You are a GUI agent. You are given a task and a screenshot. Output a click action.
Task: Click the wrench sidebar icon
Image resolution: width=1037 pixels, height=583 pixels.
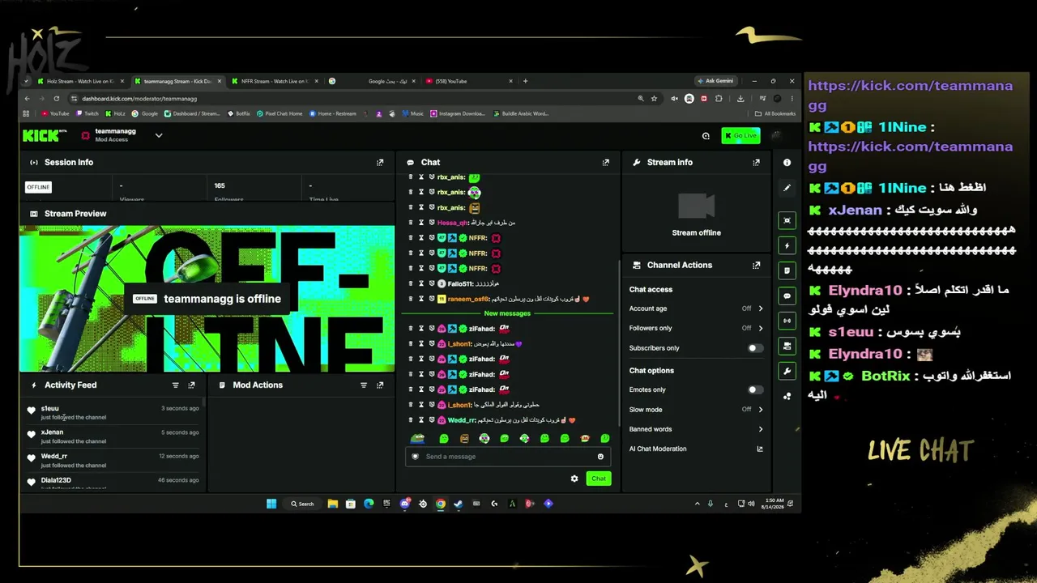(x=787, y=371)
